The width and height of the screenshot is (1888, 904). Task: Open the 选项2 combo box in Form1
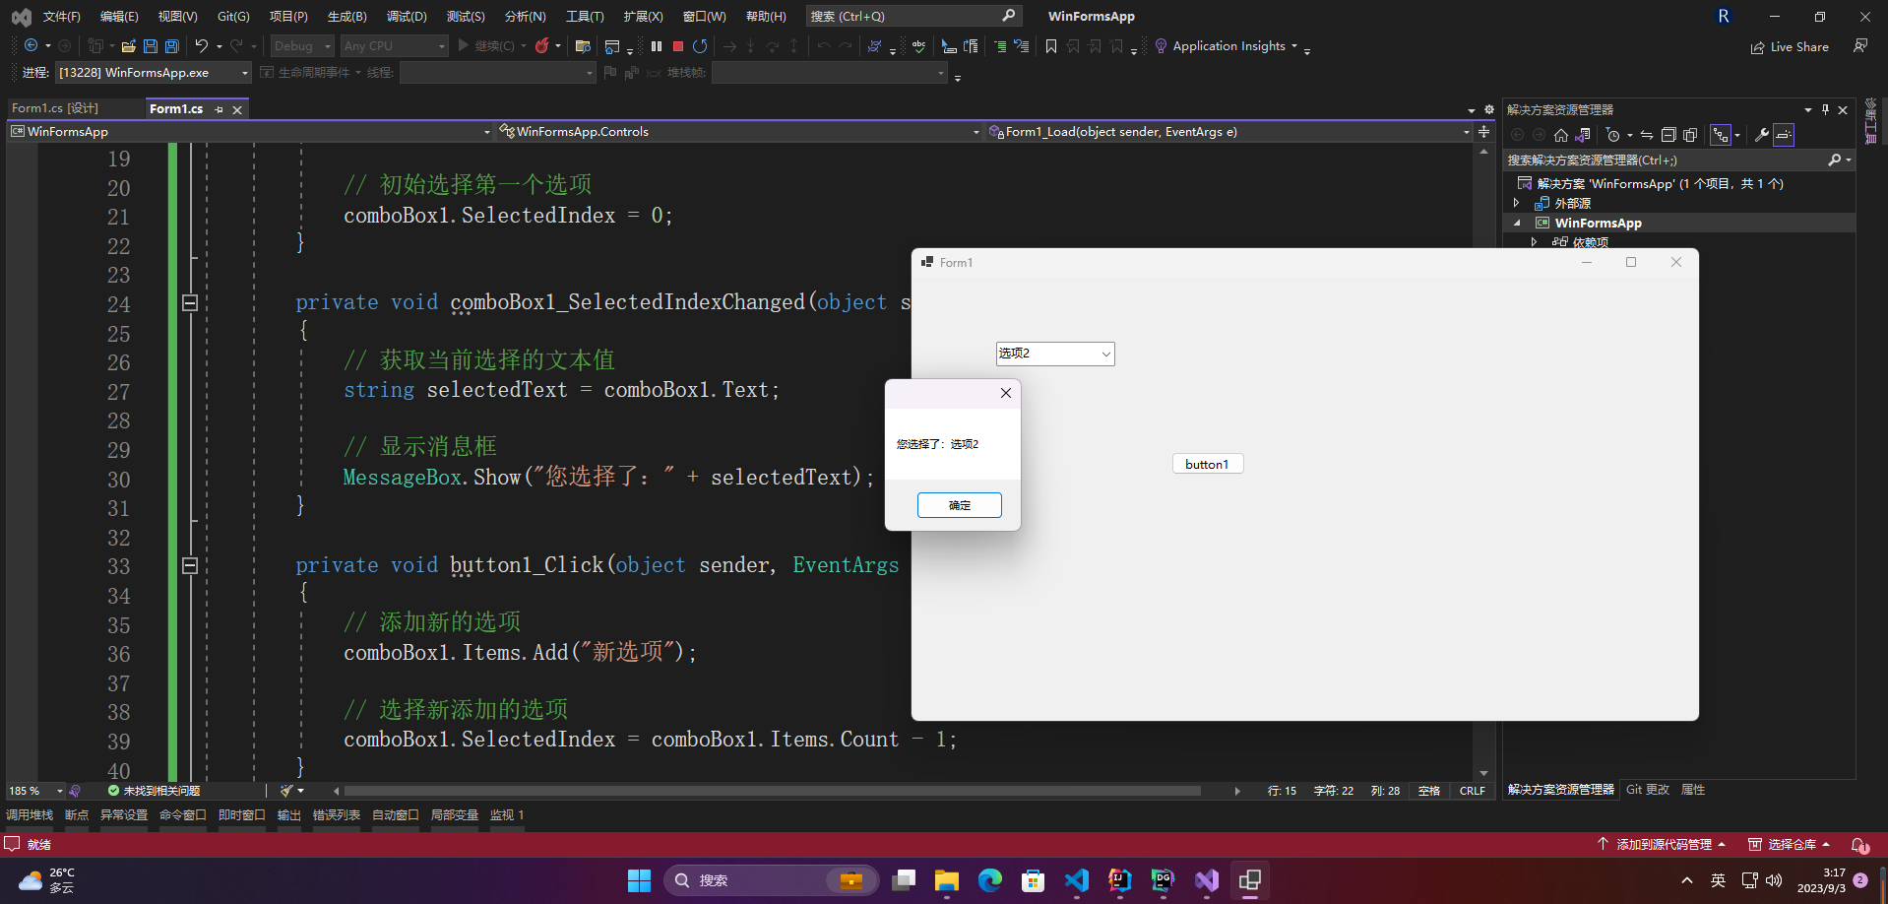(1055, 354)
